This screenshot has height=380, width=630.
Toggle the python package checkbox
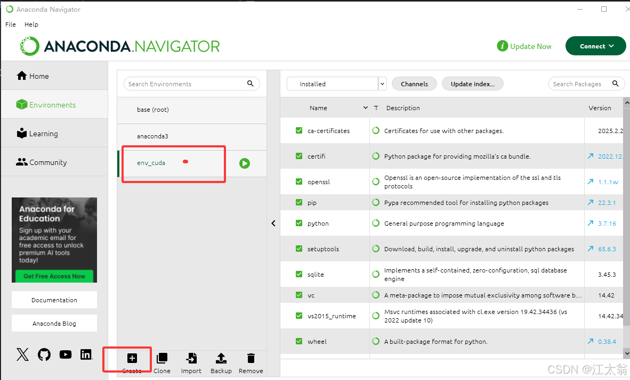pyautogui.click(x=299, y=223)
